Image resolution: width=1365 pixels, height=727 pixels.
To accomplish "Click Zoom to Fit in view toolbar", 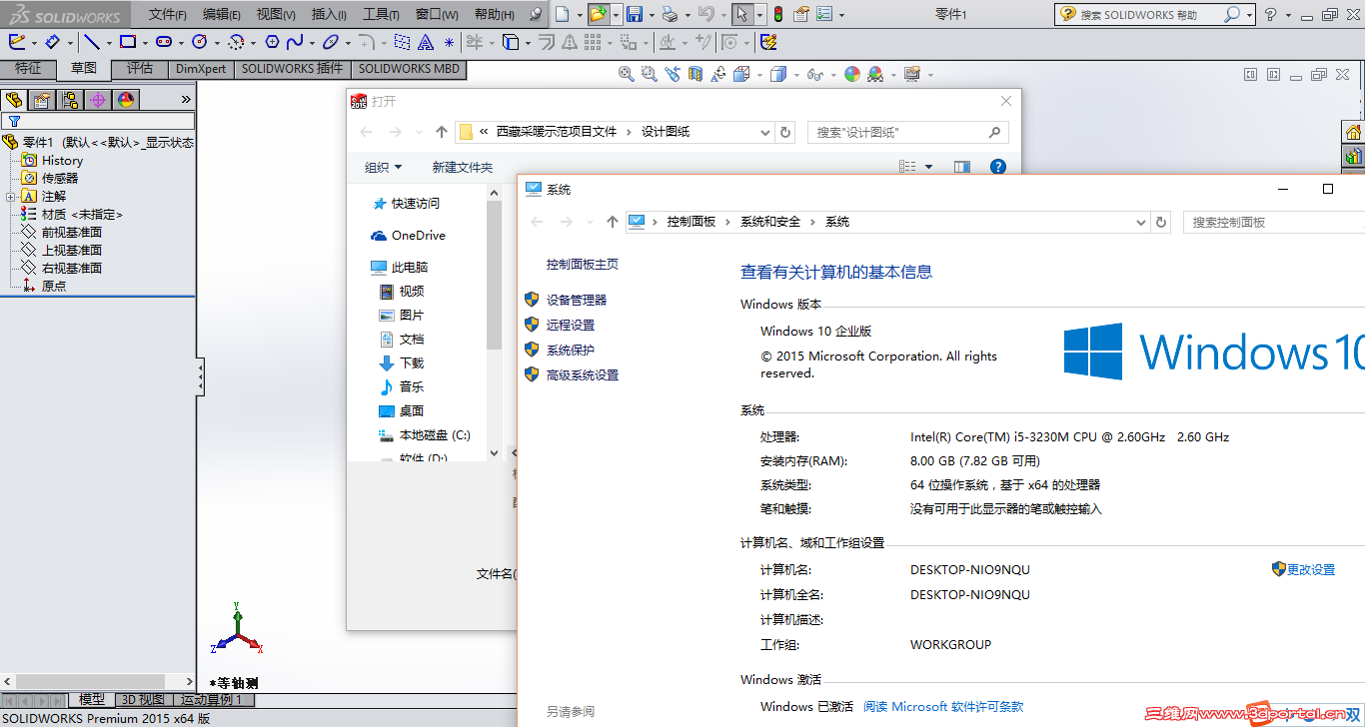I will tap(627, 74).
